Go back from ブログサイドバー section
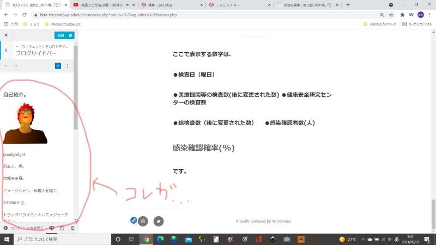This screenshot has height=245, width=436. click(x=6, y=50)
